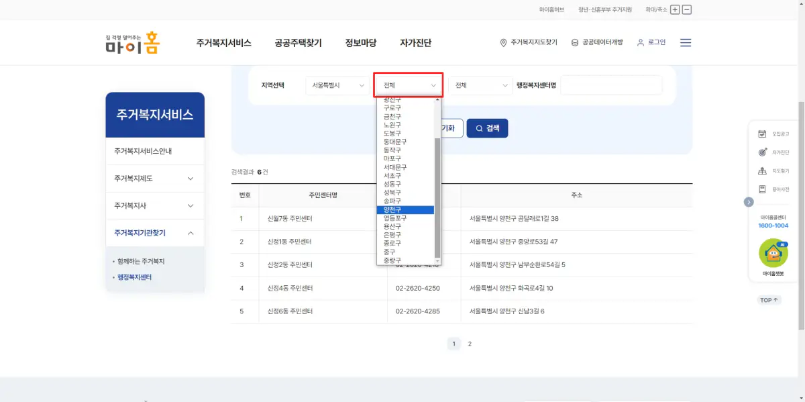Image resolution: width=805 pixels, height=402 pixels.
Task: Click the district list scrollbar thumb
Action: (437, 197)
